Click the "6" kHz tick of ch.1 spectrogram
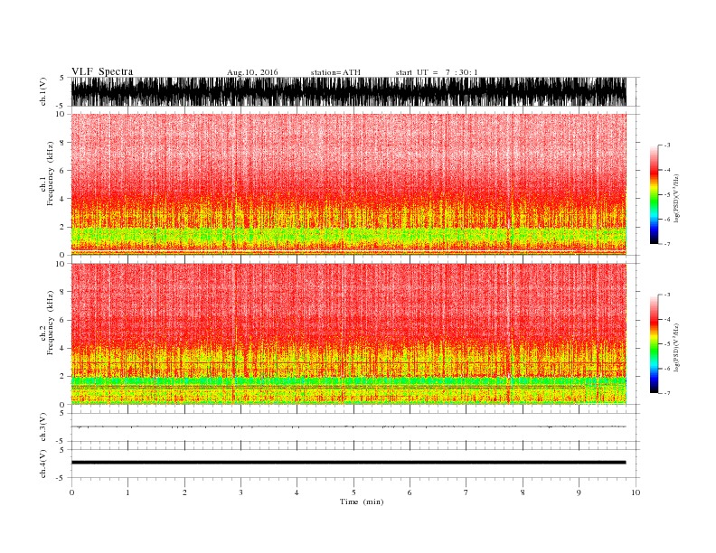Image resolution: width=716 pixels, height=553 pixels. click(63, 171)
